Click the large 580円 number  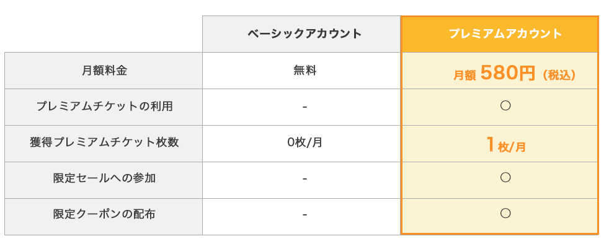pyautogui.click(x=508, y=72)
